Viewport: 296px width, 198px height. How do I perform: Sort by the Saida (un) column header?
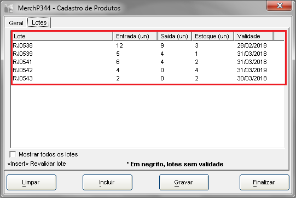175,36
